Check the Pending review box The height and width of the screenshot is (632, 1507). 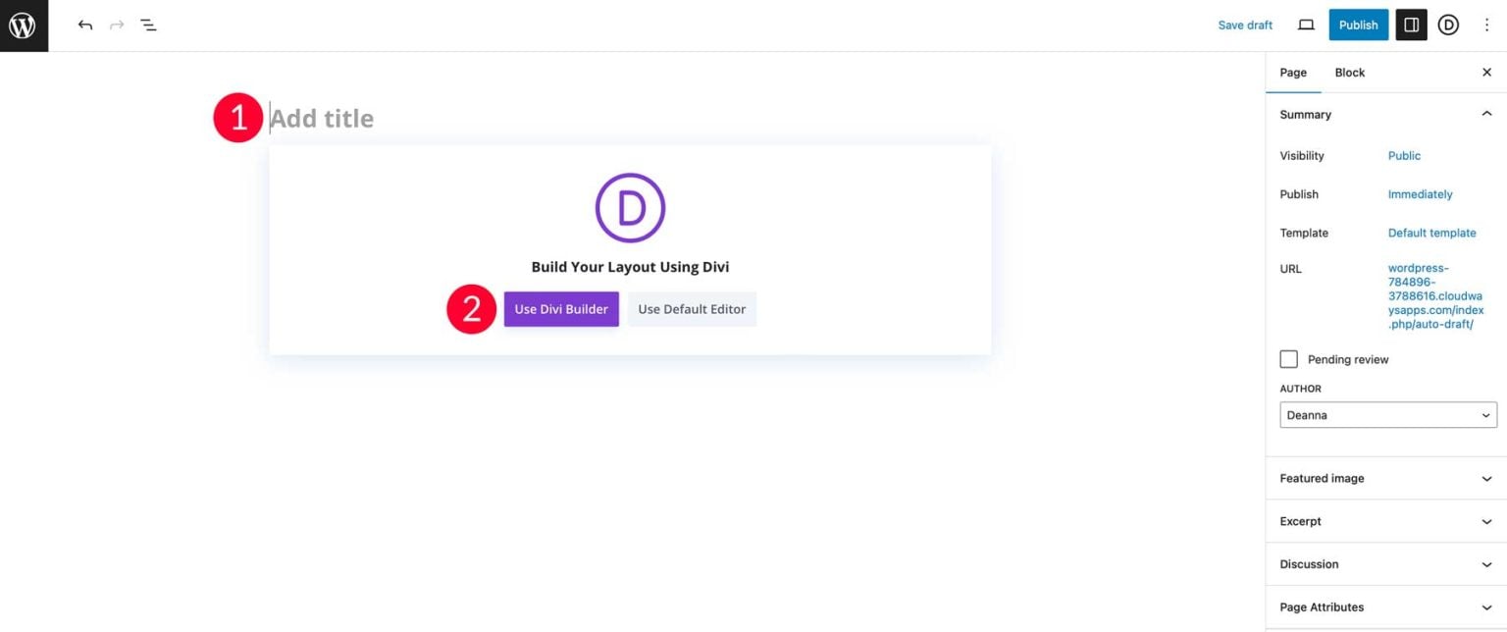coord(1289,359)
